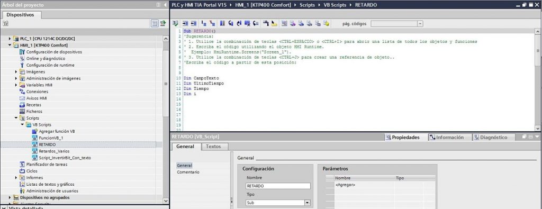The height and width of the screenshot is (209, 542).
Task: Click the delete all bookmarks icon
Action: tap(247, 23)
